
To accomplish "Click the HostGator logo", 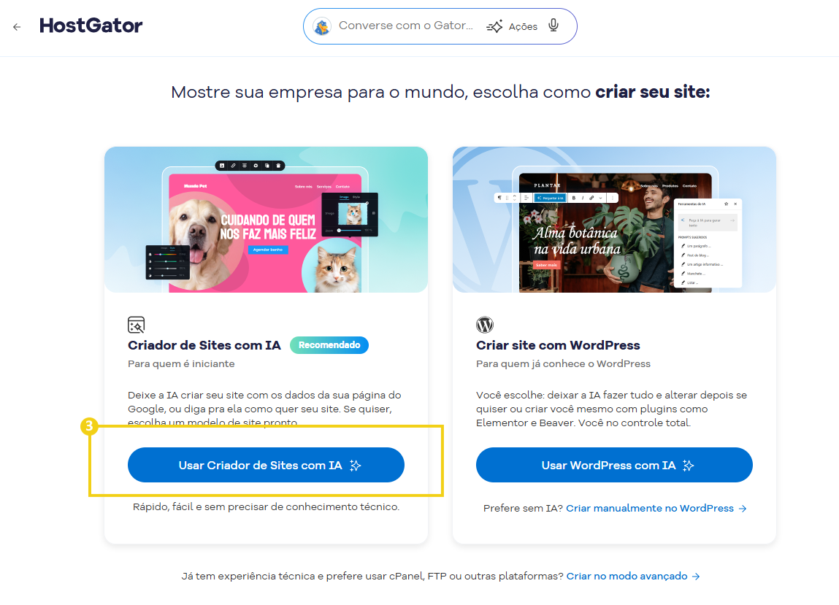I will [91, 26].
